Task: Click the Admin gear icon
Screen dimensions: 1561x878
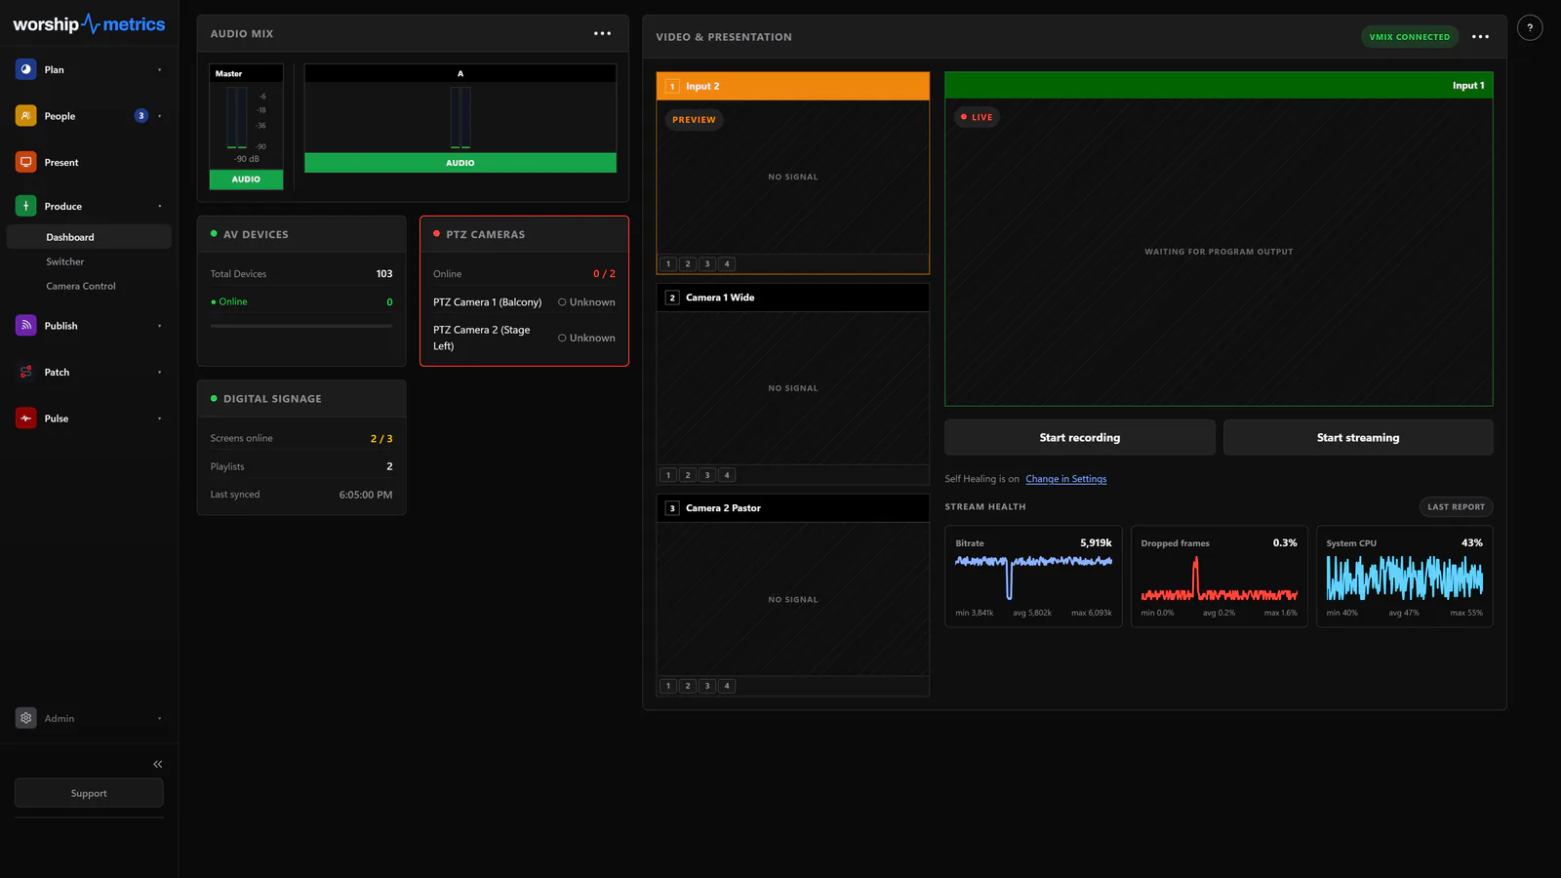Action: [26, 718]
